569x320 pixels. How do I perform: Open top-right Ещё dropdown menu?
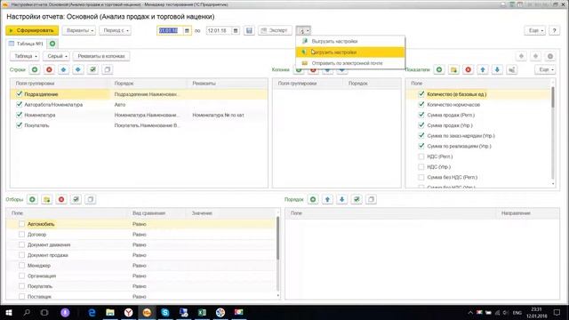(535, 30)
